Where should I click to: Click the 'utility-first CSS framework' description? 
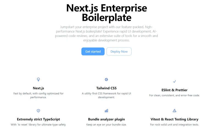pyautogui.click(x=106, y=95)
